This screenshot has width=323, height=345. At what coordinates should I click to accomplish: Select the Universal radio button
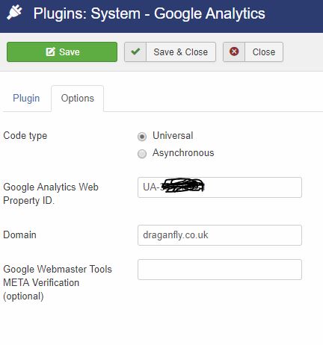point(142,137)
